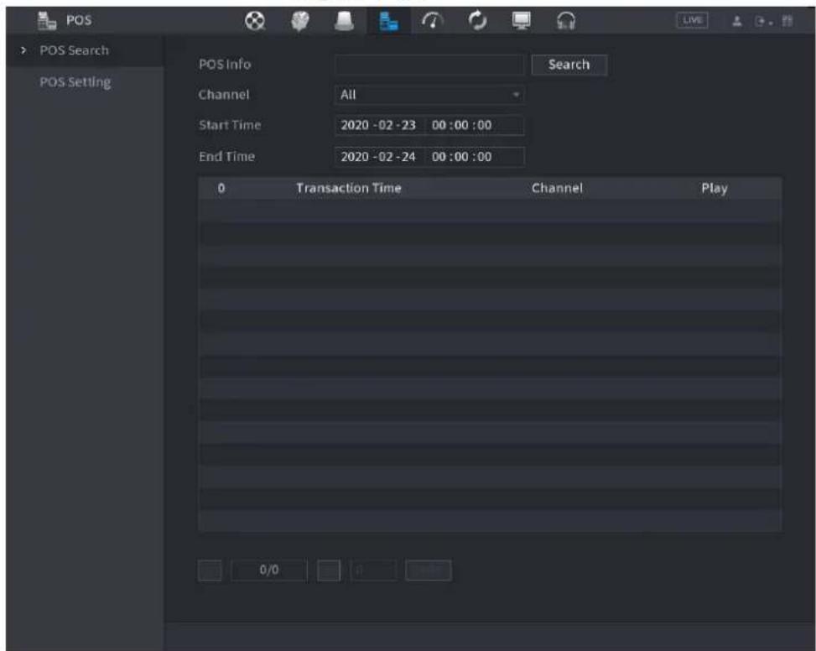Open the circular-arrows backup icon
This screenshot has width=816, height=651.
pos(477,21)
